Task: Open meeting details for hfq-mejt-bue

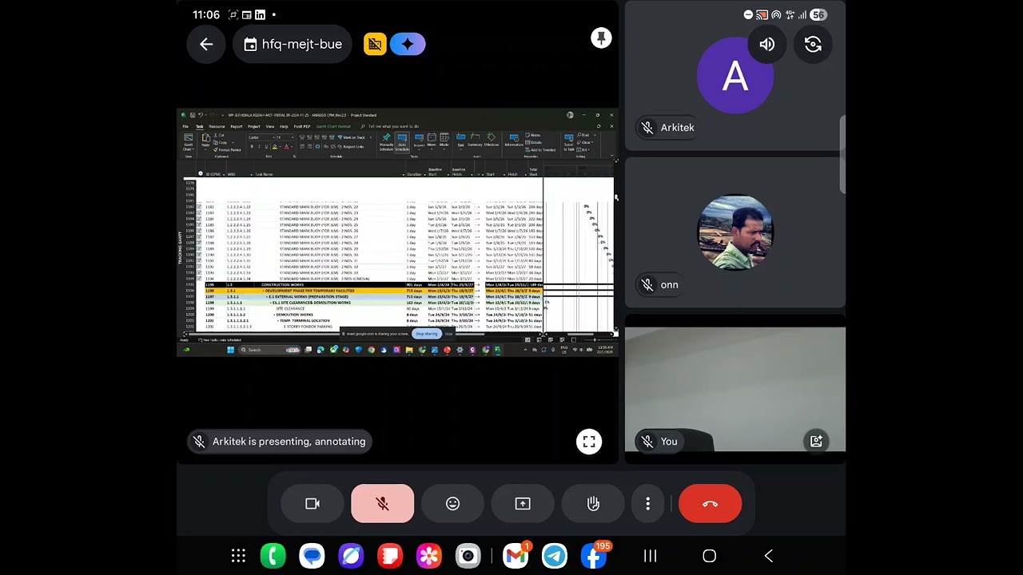Action: [293, 45]
